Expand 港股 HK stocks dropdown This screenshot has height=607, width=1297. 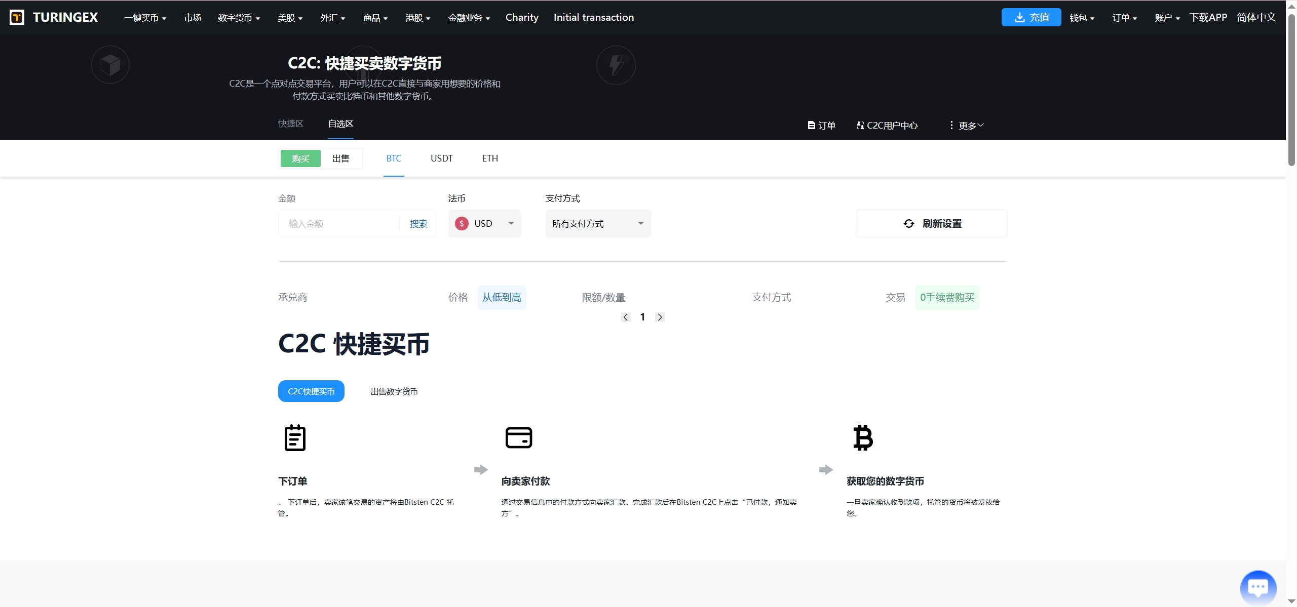click(x=418, y=18)
